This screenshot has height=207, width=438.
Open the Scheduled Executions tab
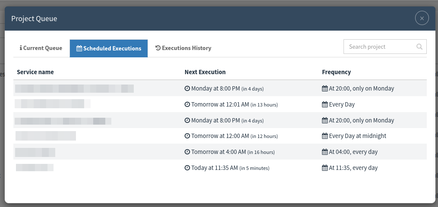pos(109,48)
